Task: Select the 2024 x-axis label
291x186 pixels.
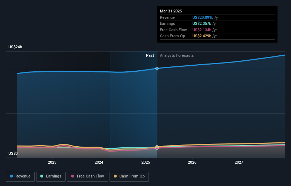Action: click(x=99, y=162)
